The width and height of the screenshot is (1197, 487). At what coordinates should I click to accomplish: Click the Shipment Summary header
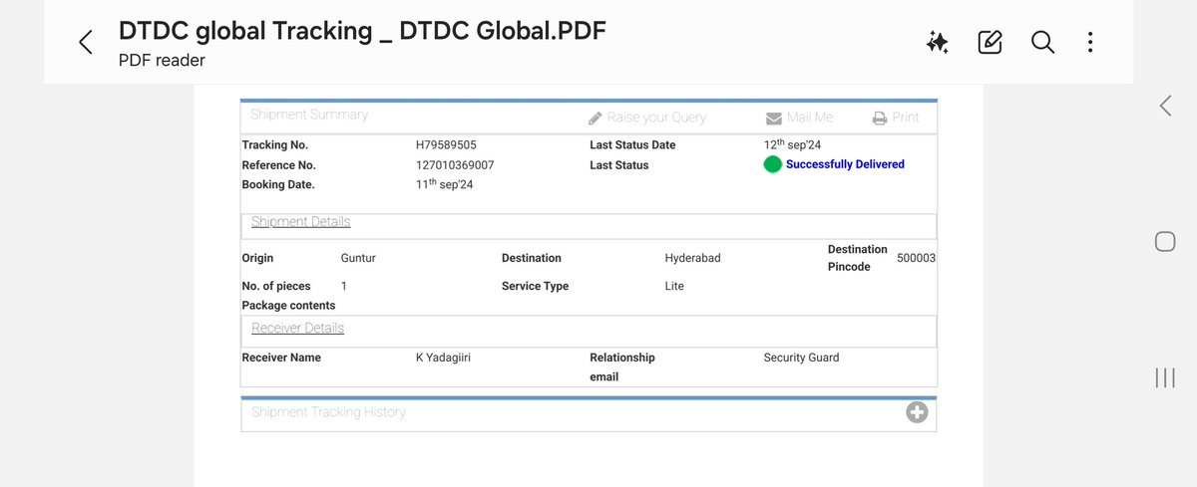point(309,115)
